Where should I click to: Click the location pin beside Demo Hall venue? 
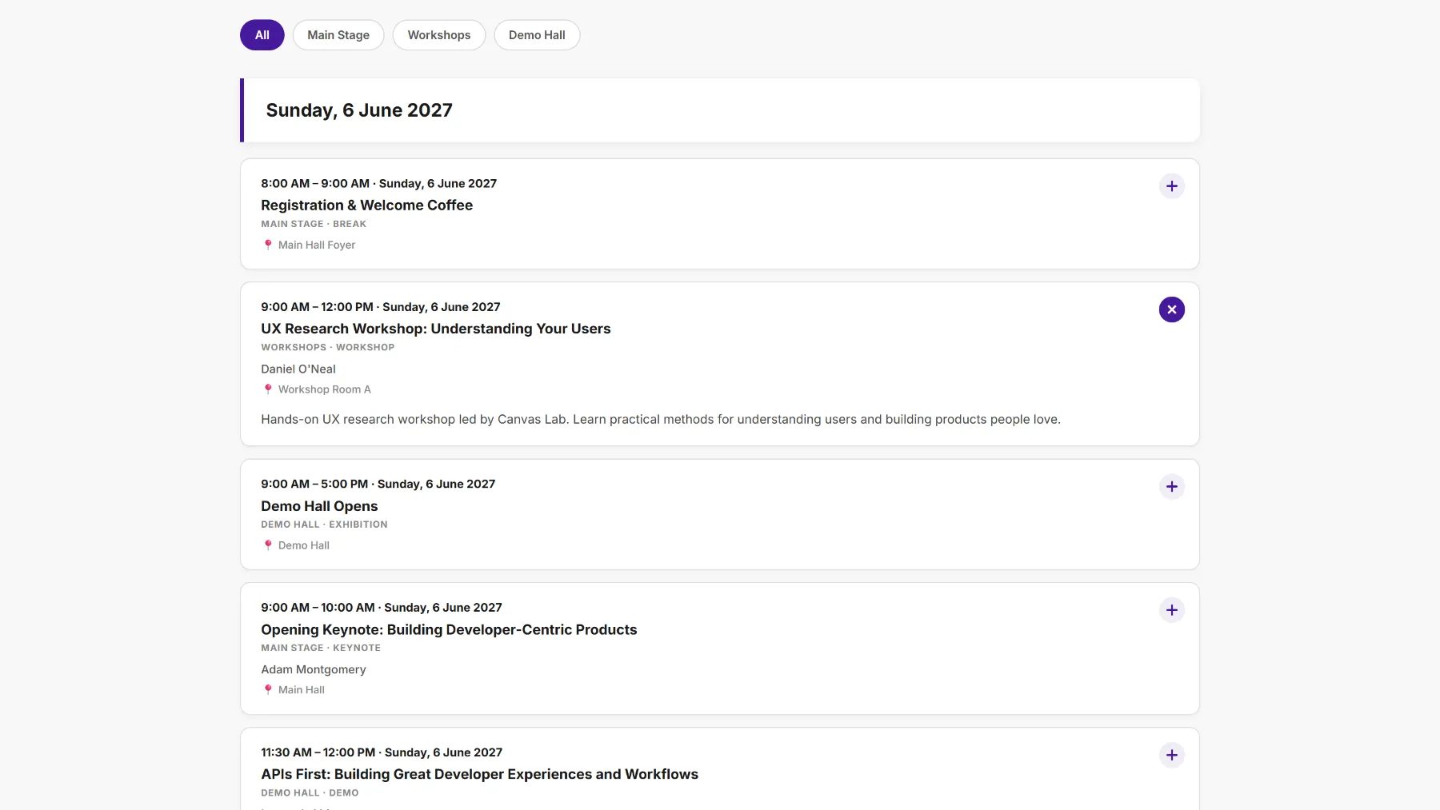[268, 545]
